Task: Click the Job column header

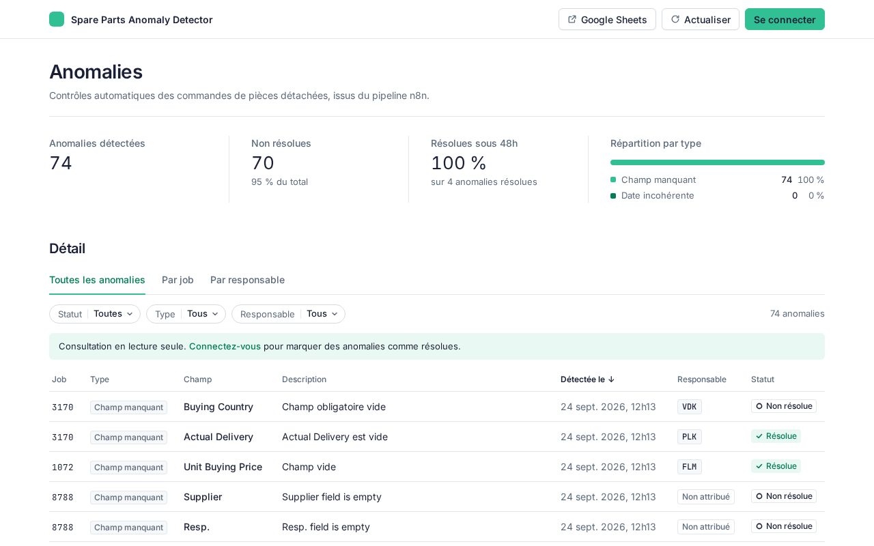Action: (59, 379)
